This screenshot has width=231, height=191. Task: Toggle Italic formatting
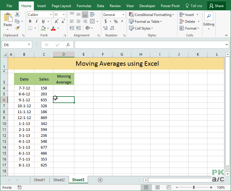point(37,21)
